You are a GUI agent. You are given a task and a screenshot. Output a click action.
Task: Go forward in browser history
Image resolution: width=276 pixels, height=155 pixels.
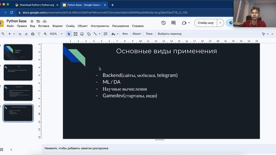(5, 12)
